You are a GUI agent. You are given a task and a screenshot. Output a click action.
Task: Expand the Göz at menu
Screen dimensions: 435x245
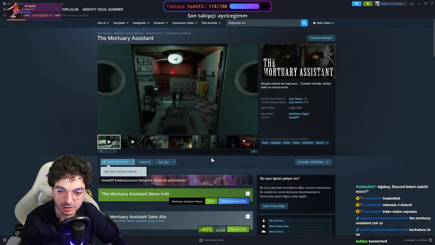[x=103, y=23]
